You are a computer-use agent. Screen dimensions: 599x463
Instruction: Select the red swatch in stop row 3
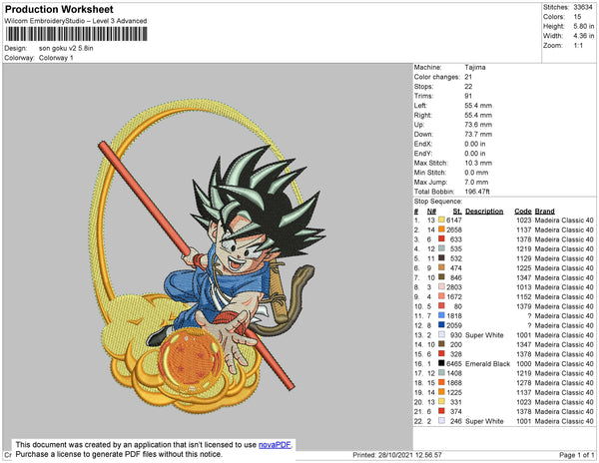441,238
